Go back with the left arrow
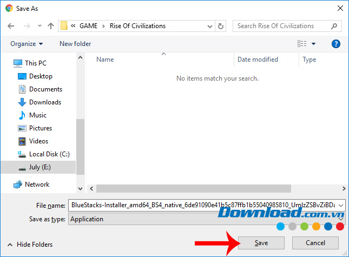This screenshot has height=257, width=349. tap(11, 26)
